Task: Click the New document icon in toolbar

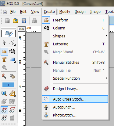Action: click(7, 21)
